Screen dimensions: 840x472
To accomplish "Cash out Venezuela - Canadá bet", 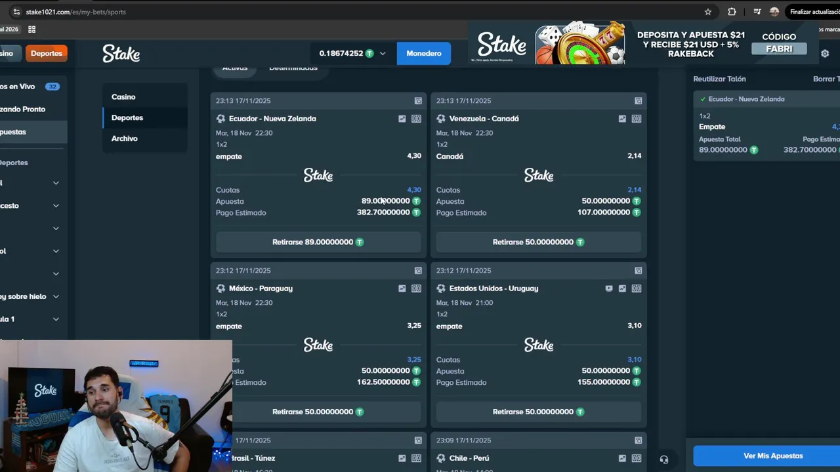I will (x=539, y=242).
